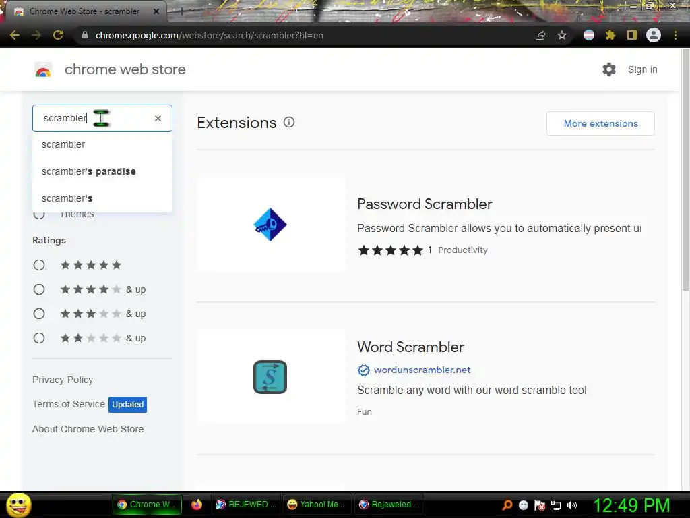The image size is (690, 518).
Task: Switch to the BEJEWED taskbar window
Action: (x=246, y=505)
